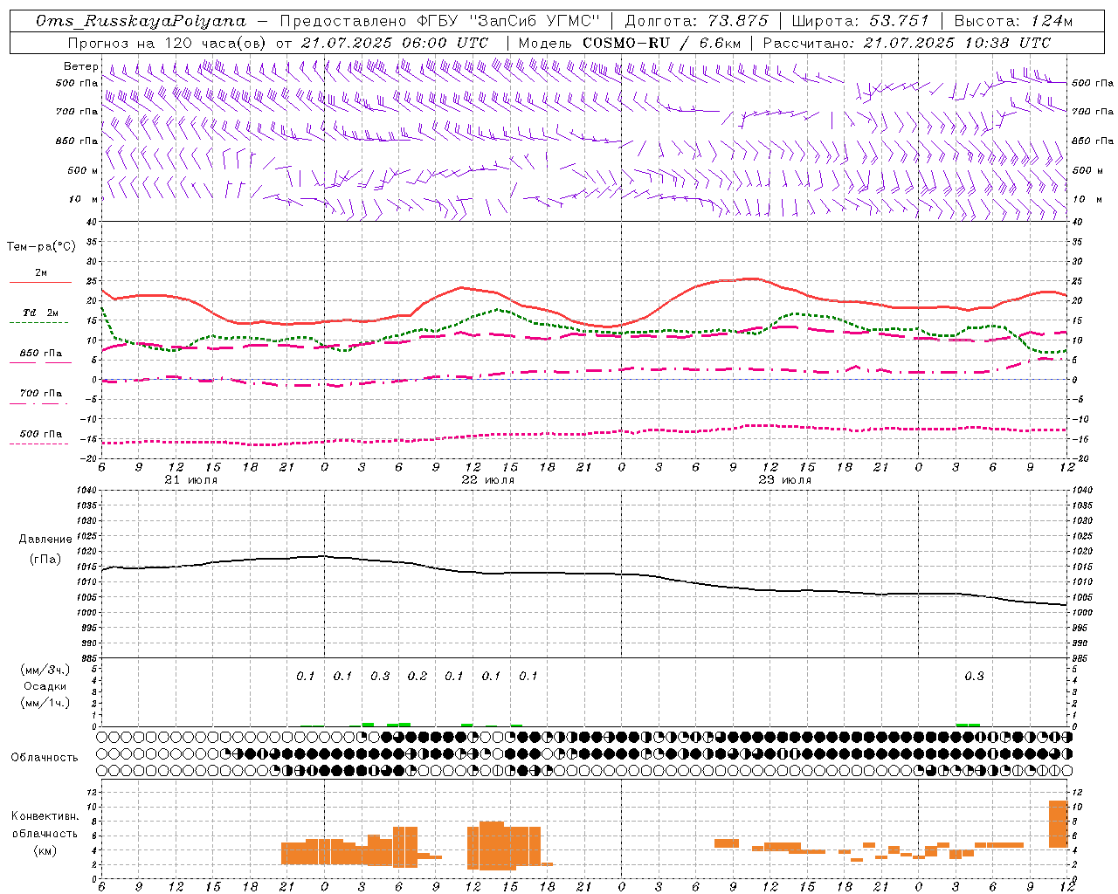The image size is (1118, 894).
Task: Click the 21 июля date label
Action: [190, 480]
